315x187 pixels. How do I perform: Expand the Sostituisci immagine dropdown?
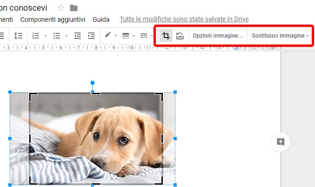coord(280,36)
